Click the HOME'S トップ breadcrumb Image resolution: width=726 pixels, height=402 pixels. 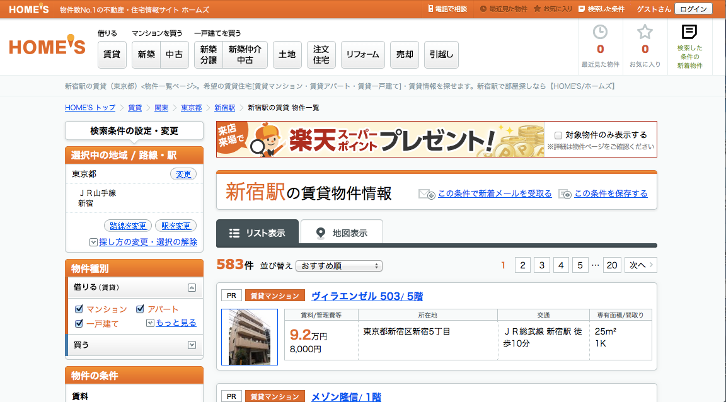90,108
